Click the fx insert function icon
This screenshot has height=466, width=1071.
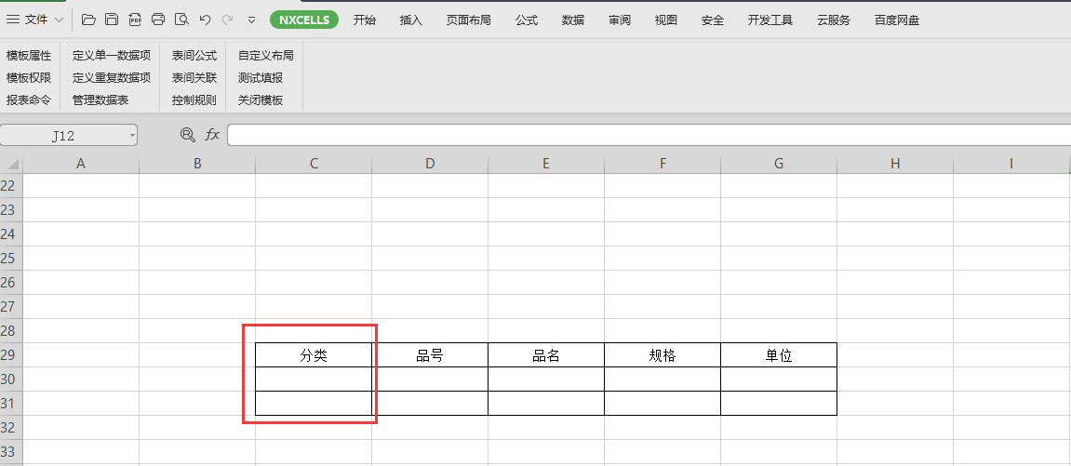(212, 135)
